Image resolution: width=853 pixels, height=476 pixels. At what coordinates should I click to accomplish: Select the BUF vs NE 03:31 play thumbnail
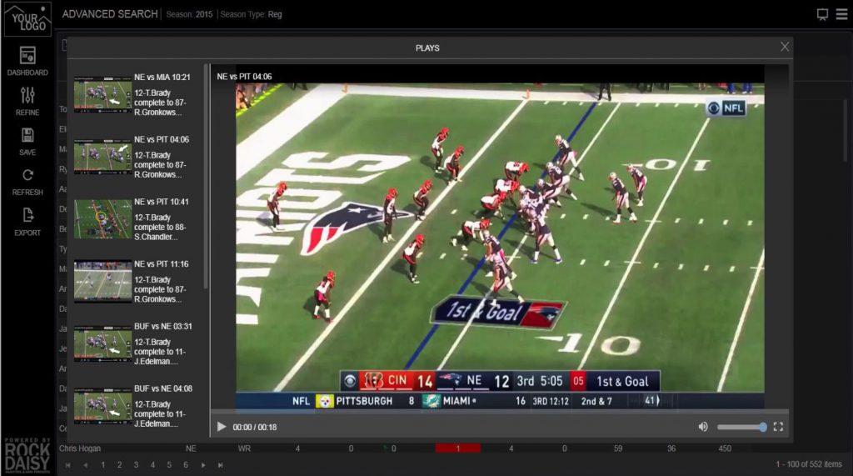pyautogui.click(x=102, y=343)
